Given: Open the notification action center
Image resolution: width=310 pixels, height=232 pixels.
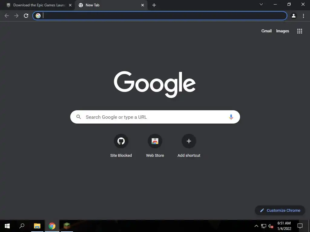Looking at the screenshot, I should [300, 226].
